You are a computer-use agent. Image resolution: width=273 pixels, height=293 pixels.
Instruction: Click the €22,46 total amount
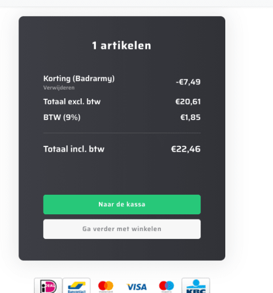186,149
